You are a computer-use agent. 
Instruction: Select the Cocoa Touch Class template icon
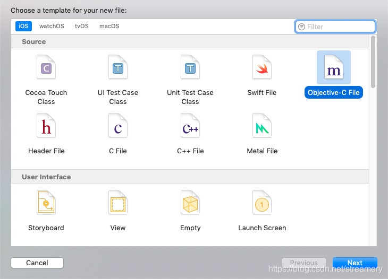[46, 67]
